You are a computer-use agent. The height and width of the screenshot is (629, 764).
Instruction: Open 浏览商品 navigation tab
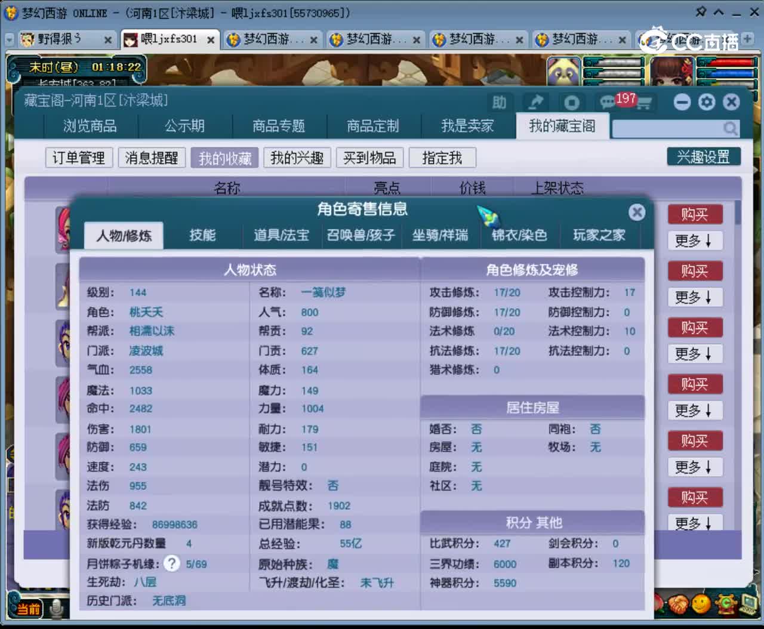(x=90, y=126)
